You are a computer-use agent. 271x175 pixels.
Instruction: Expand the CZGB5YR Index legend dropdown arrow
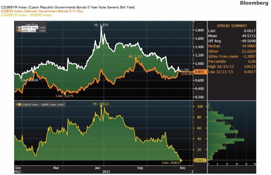(17, 27)
